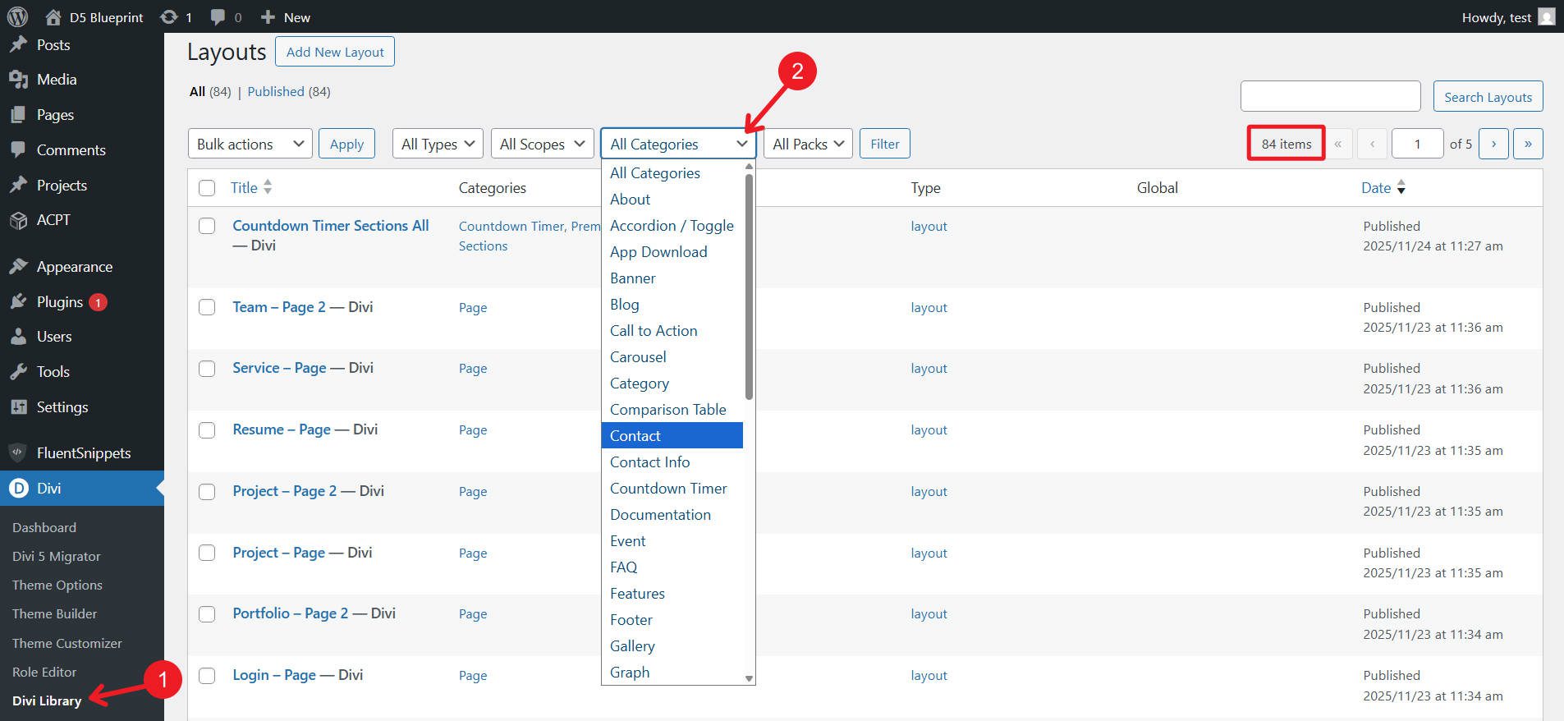1564x721 pixels.
Task: Pick the Gallery category option
Action: pos(672,645)
